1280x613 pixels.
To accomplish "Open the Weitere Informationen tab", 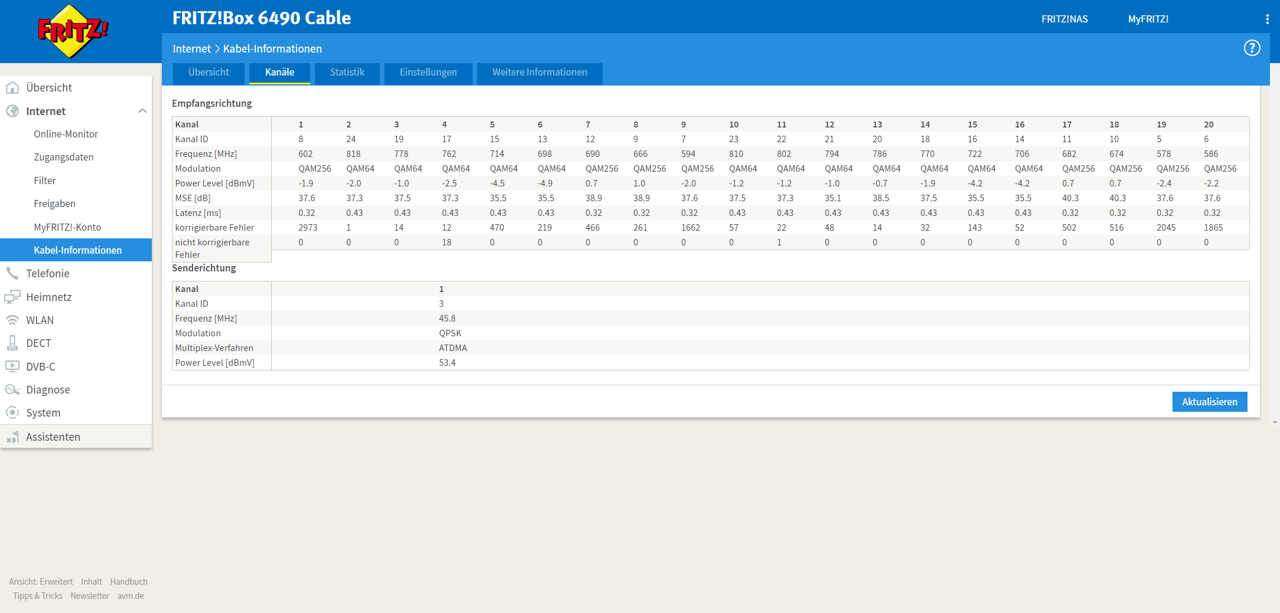I will (x=540, y=73).
